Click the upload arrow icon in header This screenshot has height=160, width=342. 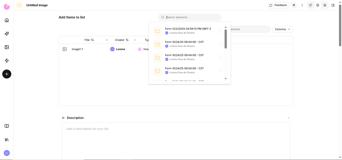tap(294, 5)
